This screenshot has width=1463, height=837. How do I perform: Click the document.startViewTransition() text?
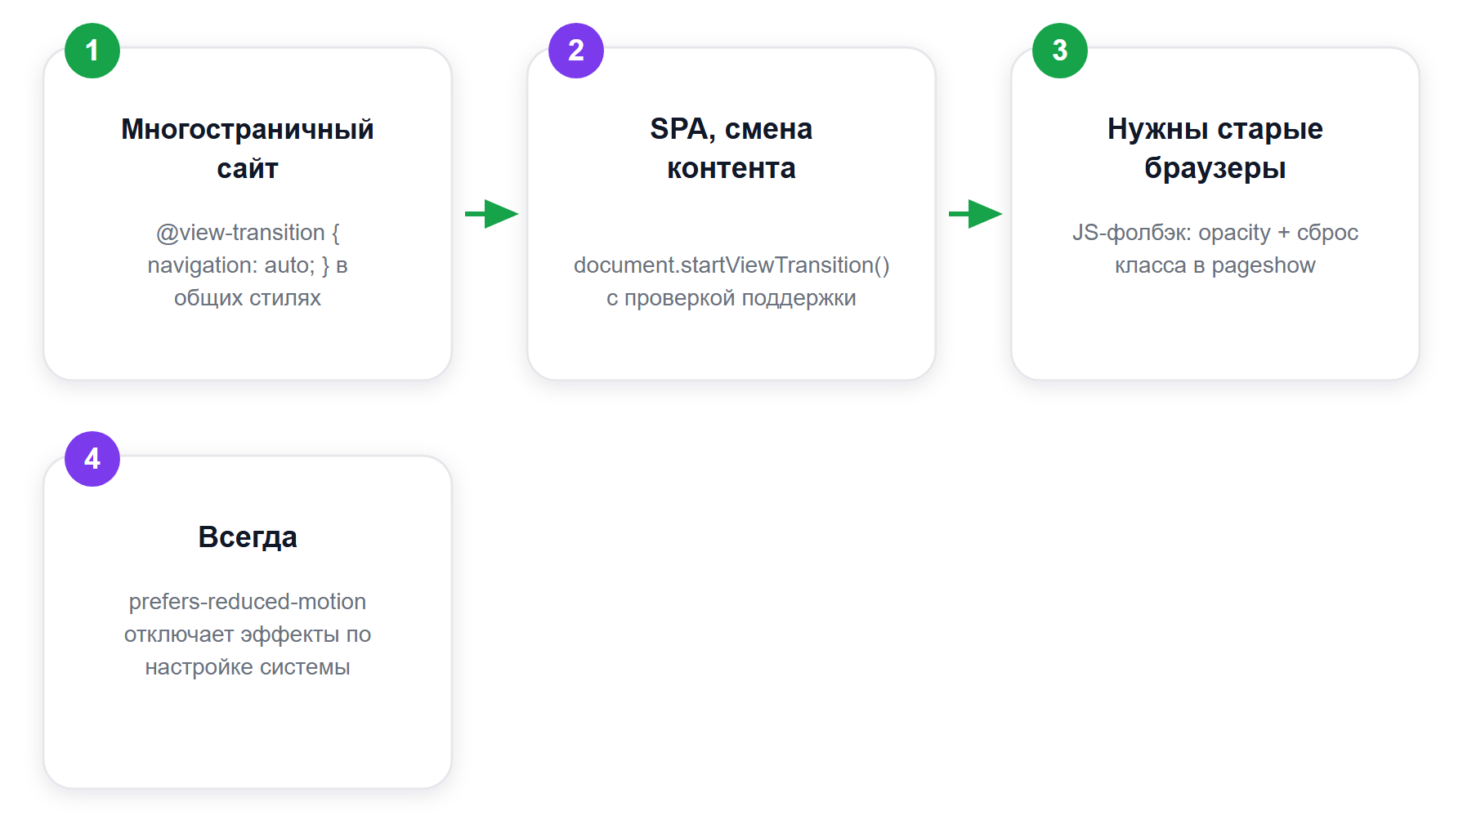[731, 265]
